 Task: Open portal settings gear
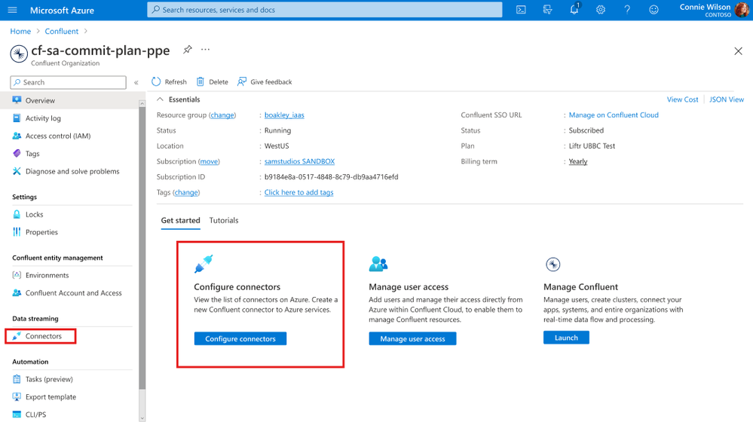pyautogui.click(x=601, y=10)
